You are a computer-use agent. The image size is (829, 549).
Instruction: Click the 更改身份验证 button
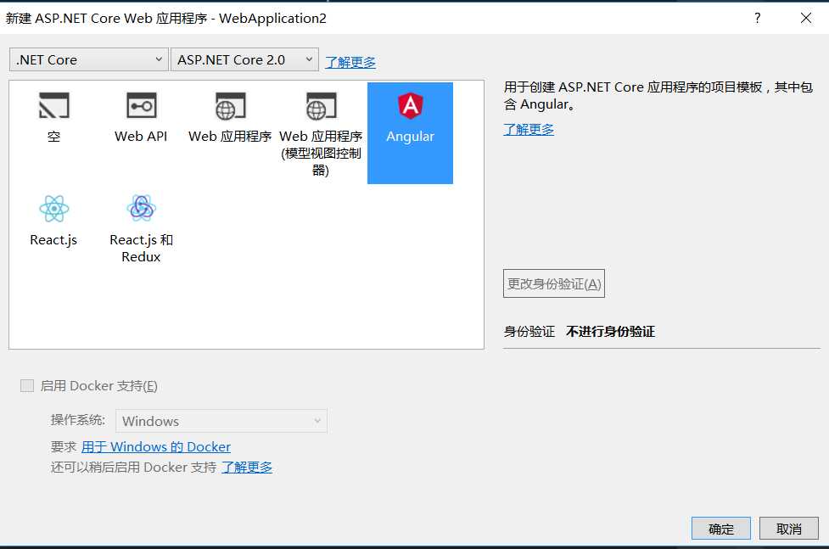pyautogui.click(x=554, y=283)
